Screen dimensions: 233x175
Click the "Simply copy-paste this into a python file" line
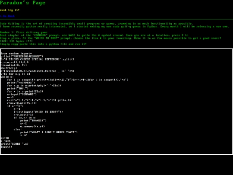click(43, 44)
